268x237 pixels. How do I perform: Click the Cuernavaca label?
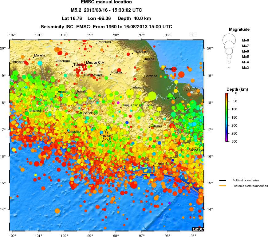[x=93, y=75]
